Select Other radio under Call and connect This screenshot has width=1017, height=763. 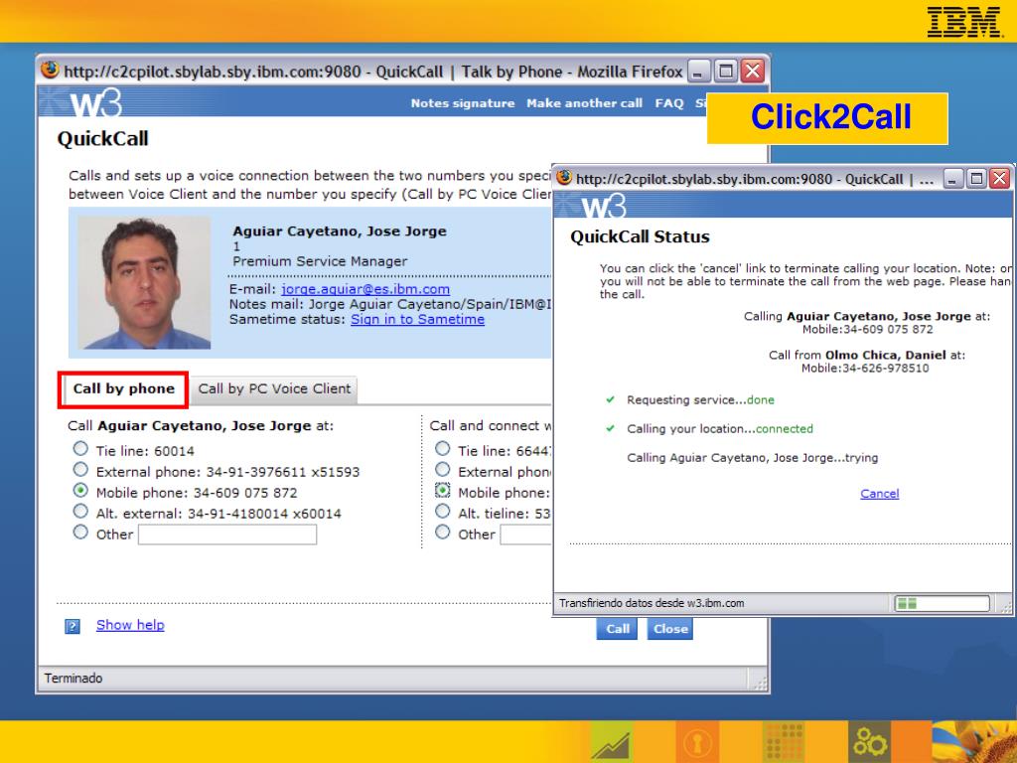442,533
